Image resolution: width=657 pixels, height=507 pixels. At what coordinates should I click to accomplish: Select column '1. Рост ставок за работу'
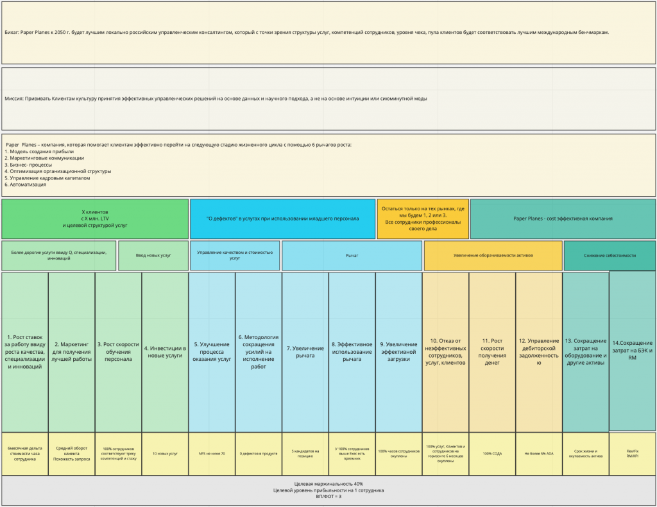pos(25,352)
